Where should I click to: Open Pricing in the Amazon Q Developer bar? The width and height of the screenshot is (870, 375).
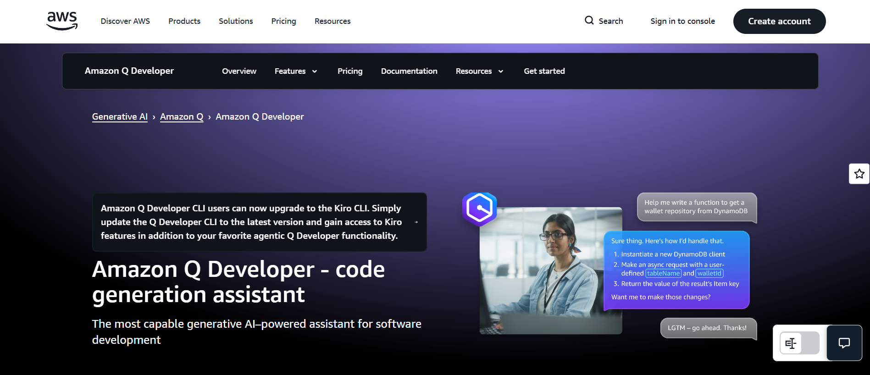350,71
